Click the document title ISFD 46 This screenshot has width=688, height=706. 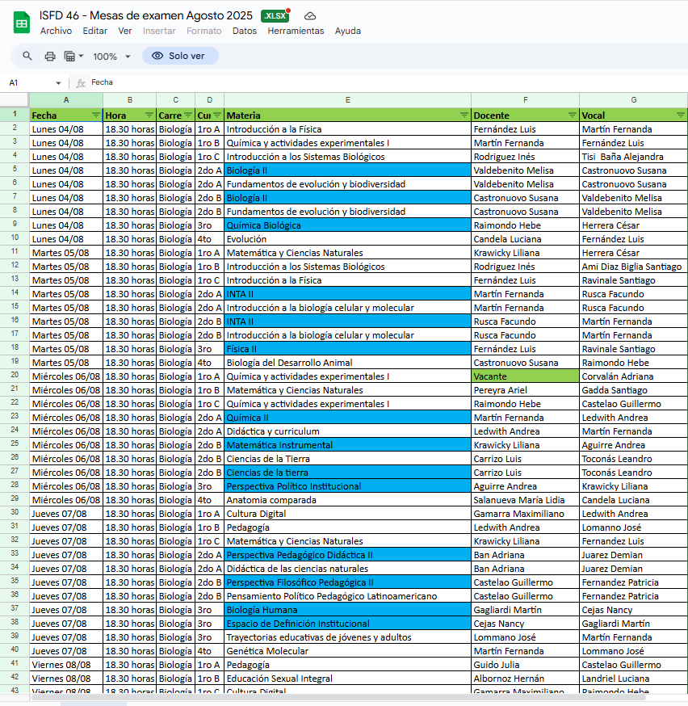146,15
